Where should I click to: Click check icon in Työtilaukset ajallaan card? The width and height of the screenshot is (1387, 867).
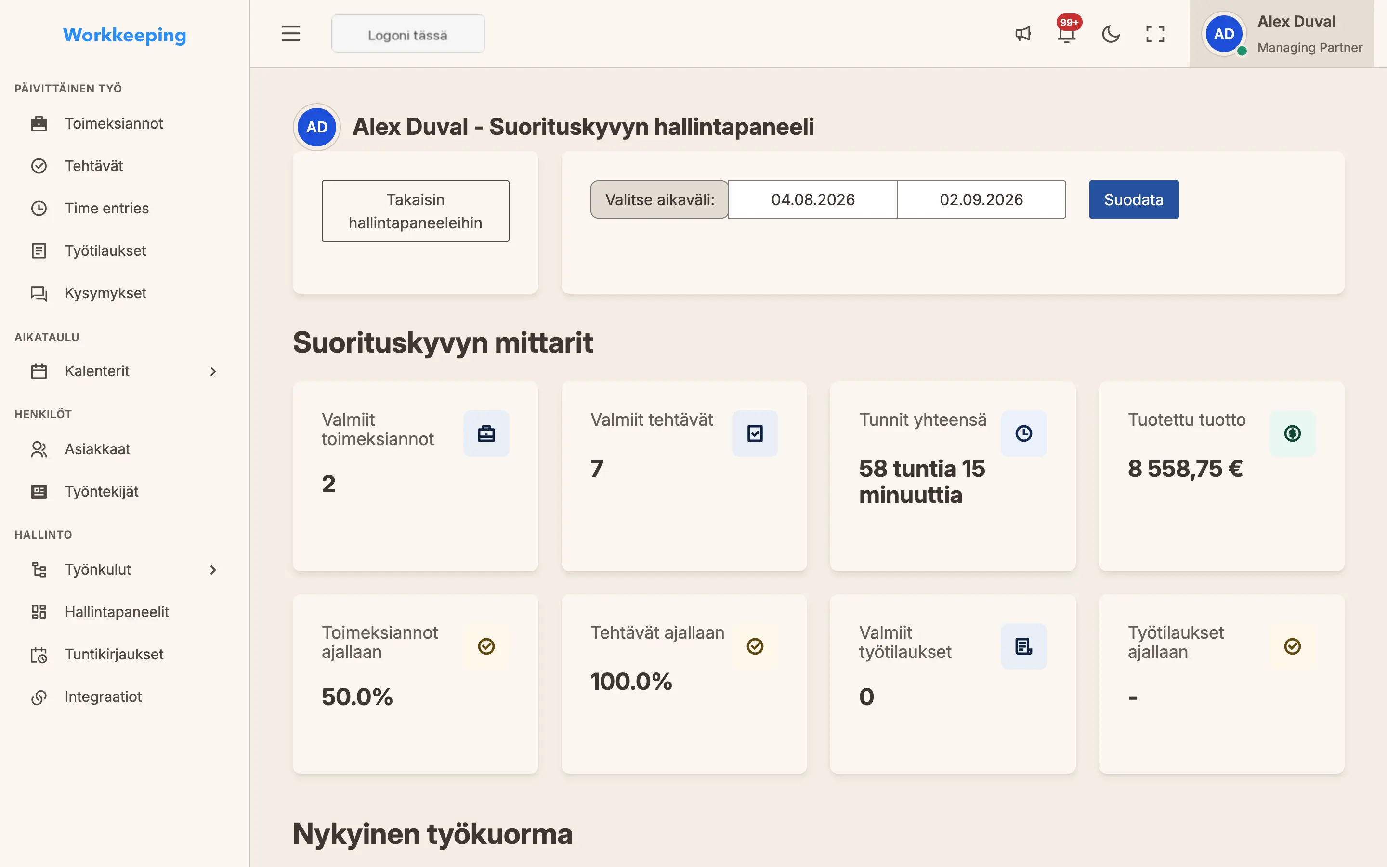1293,646
